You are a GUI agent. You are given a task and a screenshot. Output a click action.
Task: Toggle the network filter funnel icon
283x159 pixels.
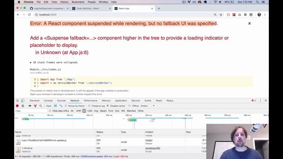[35, 106]
